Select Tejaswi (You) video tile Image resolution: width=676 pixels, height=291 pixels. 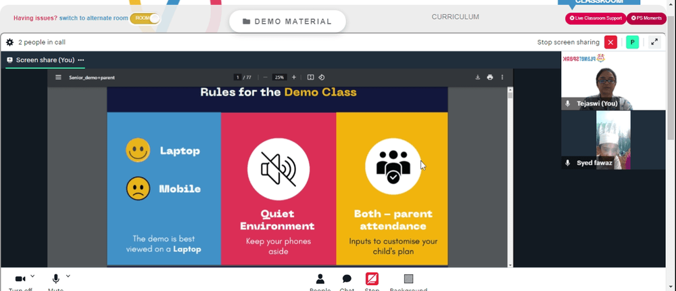pyautogui.click(x=614, y=81)
